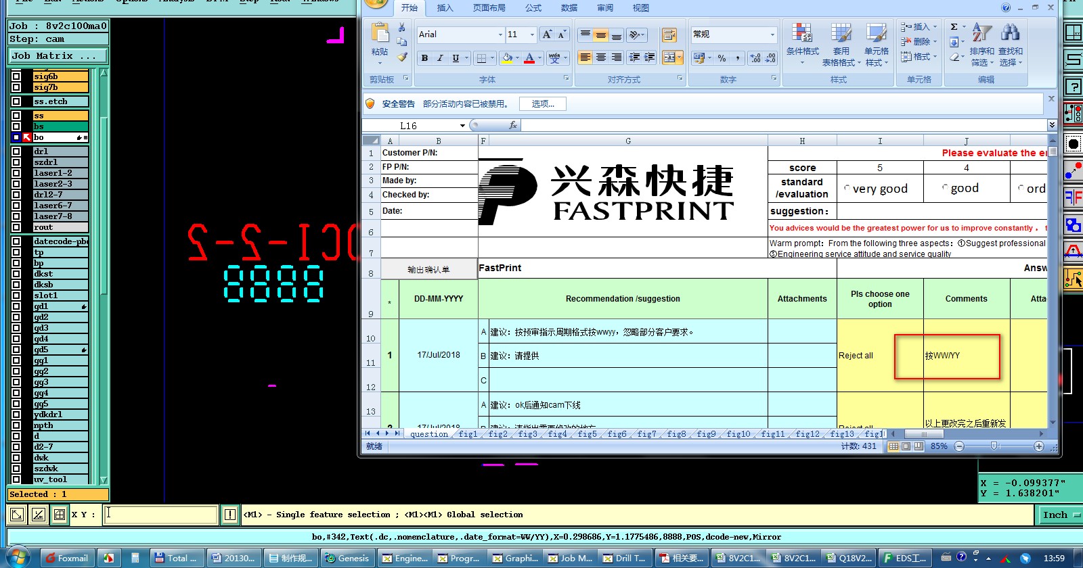Toggle Italic formatting in Excel
This screenshot has height=568, width=1083.
440,58
